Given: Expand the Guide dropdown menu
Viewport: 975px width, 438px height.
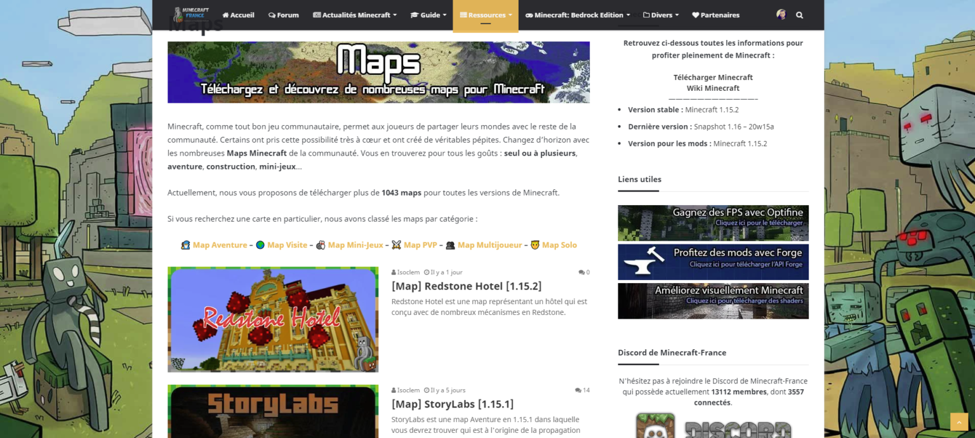Looking at the screenshot, I should coord(428,15).
